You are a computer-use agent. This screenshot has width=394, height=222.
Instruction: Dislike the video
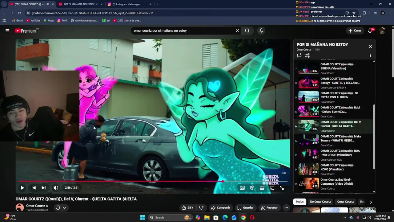(201, 208)
